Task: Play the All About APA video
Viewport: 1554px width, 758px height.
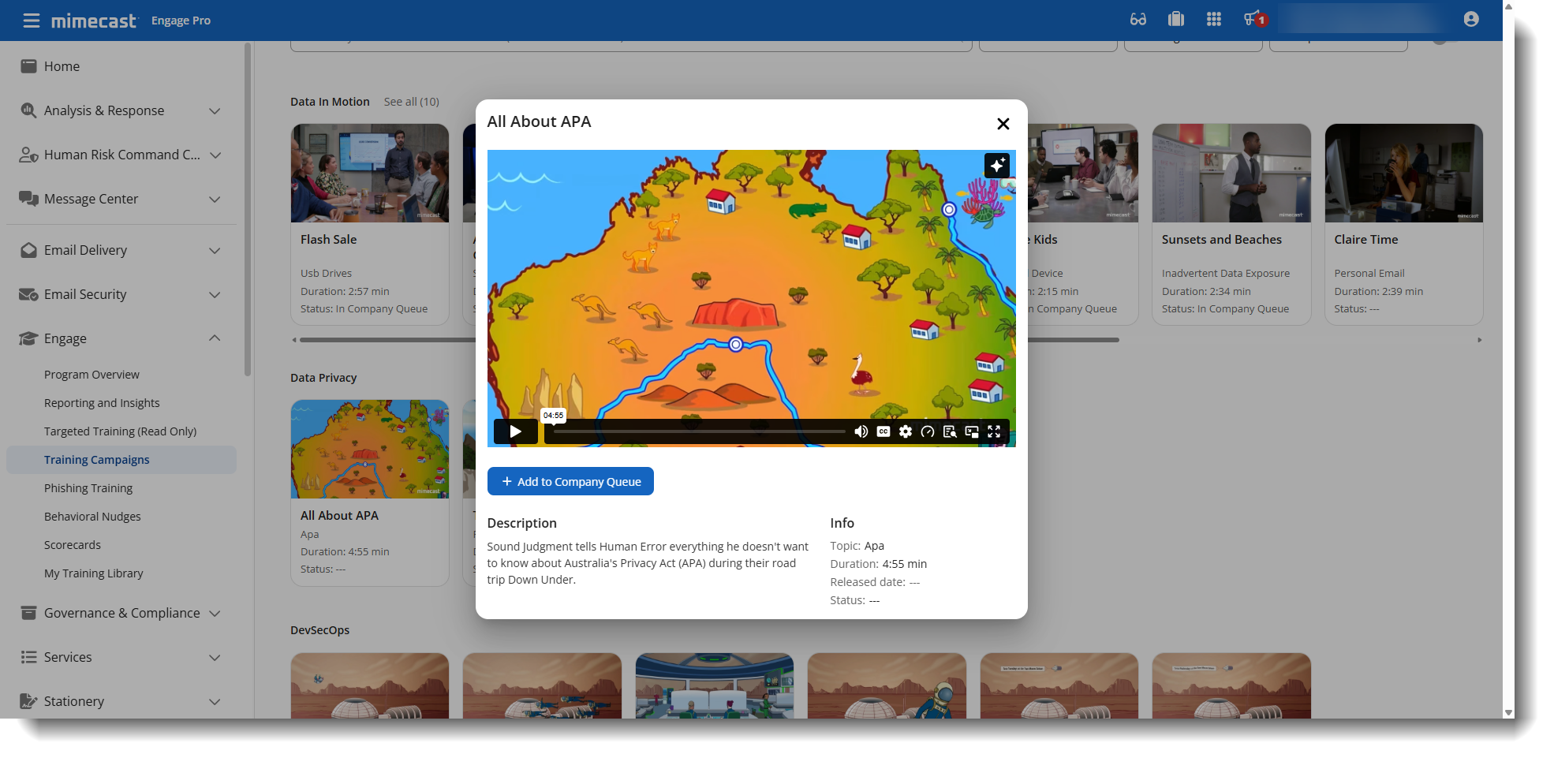Action: point(515,431)
